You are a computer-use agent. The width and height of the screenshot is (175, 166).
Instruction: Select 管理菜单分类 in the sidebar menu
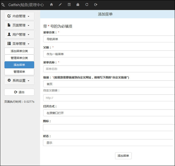pyautogui.click(x=19, y=58)
